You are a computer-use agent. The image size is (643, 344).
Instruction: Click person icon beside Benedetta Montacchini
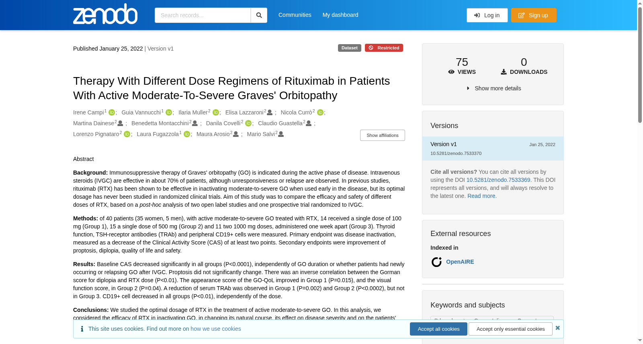point(195,123)
